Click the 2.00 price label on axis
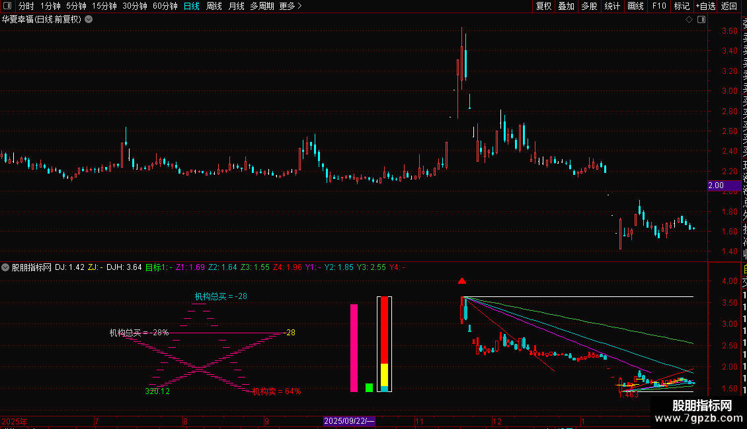The image size is (747, 429). (716, 186)
